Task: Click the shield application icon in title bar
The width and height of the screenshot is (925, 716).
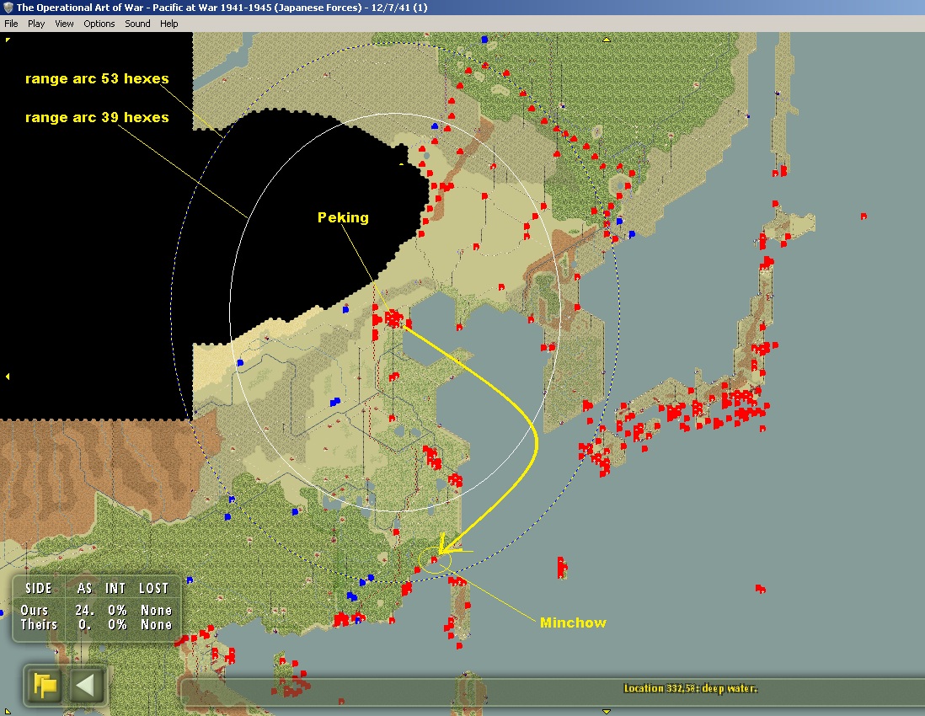Action: pos(8,8)
